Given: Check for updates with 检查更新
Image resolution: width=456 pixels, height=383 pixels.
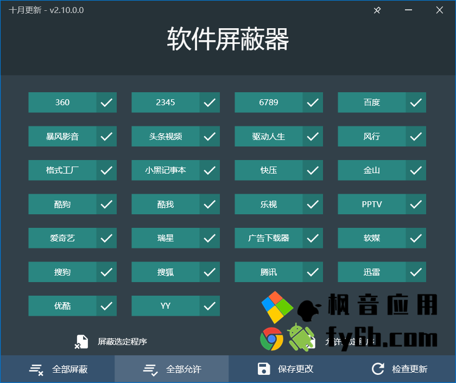Looking at the screenshot, I should [399, 369].
